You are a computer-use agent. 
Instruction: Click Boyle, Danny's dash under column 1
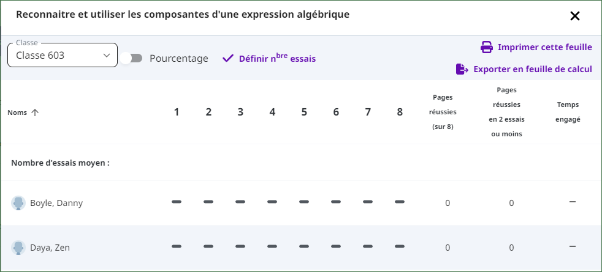click(177, 202)
